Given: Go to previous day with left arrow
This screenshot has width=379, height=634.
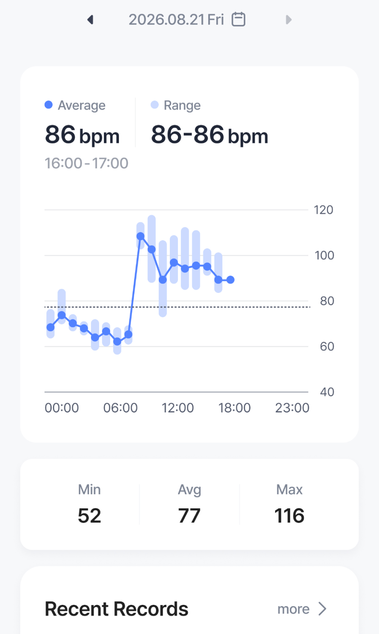Looking at the screenshot, I should point(91,20).
